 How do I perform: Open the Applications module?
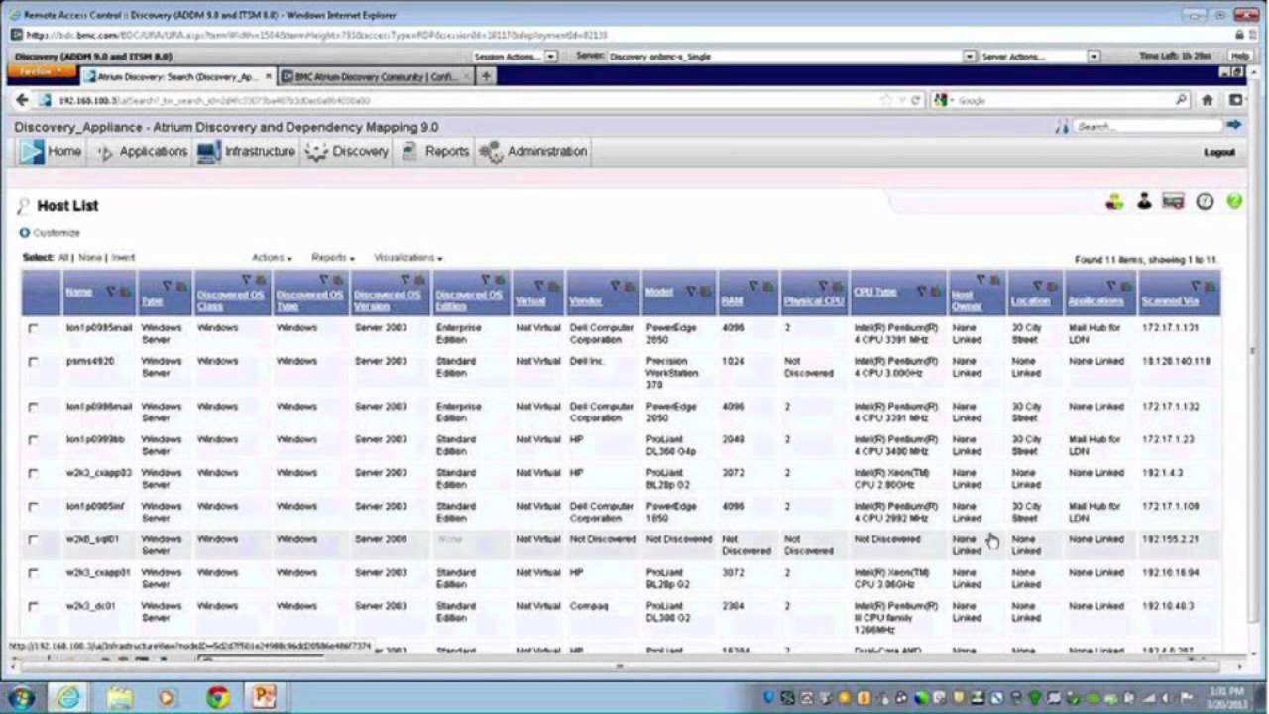[142, 151]
